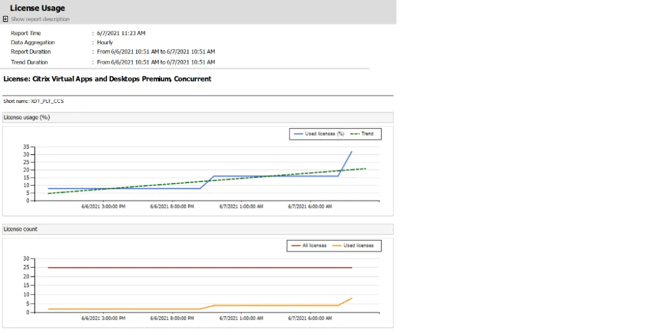Click the Report Duration date range text
This screenshot has height=332, width=664.
(x=155, y=51)
